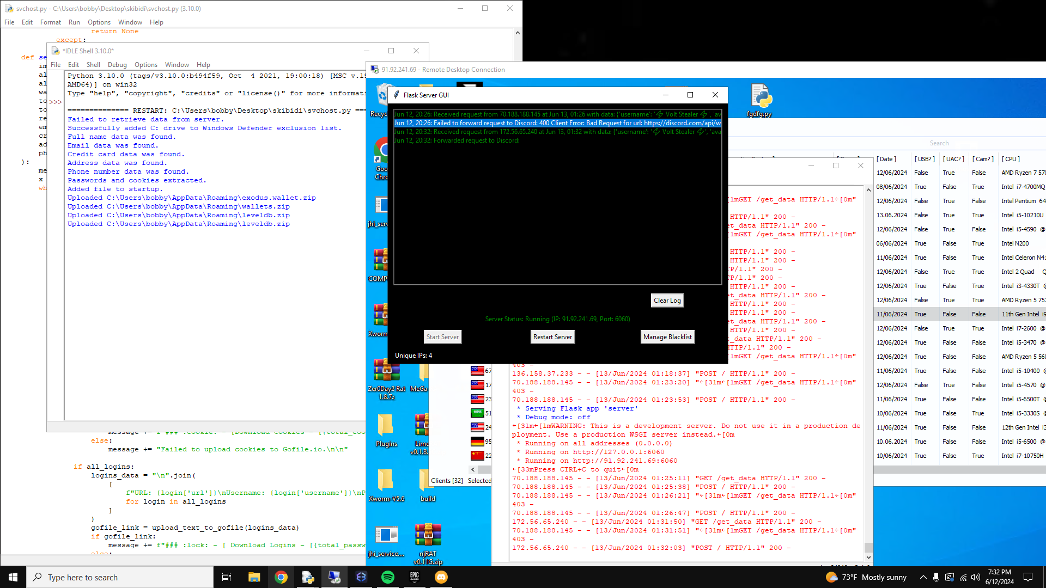Click the Spotify taskbar icon

pyautogui.click(x=388, y=577)
